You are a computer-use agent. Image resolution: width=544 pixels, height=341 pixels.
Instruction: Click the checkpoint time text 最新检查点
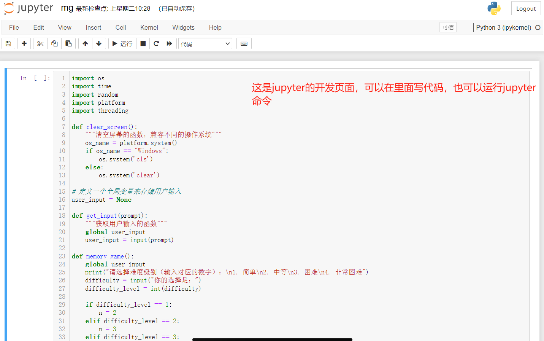point(113,9)
